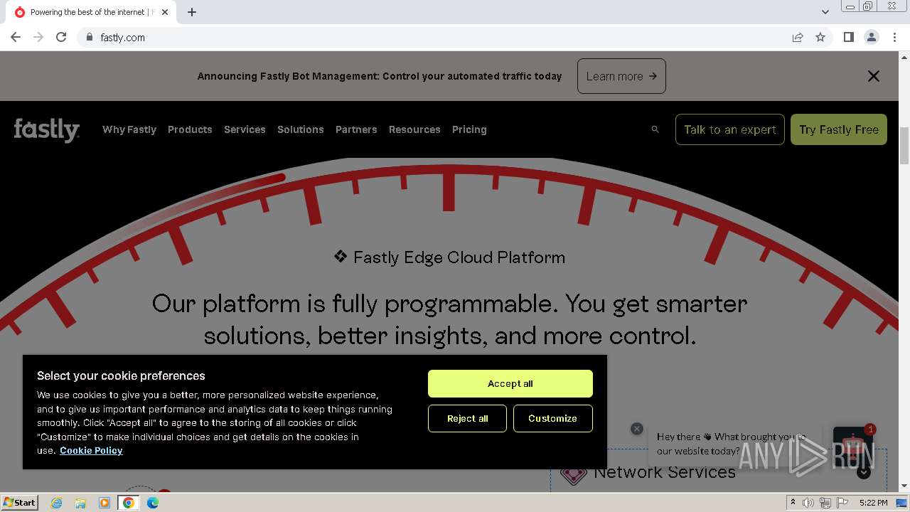
Task: Open the media player taskbar icon
Action: (x=105, y=503)
